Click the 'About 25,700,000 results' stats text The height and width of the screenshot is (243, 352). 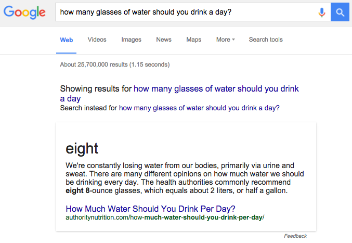115,65
